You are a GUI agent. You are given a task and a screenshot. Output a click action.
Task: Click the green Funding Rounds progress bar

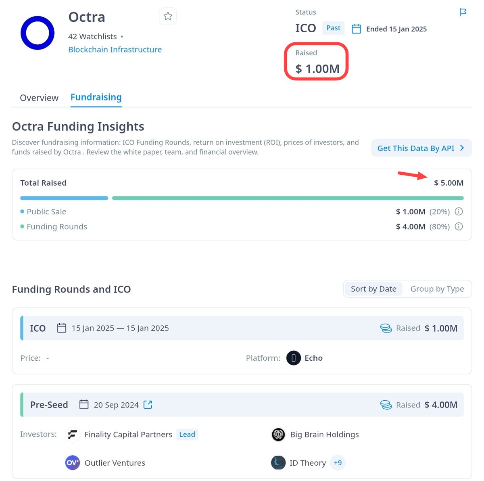(x=288, y=198)
